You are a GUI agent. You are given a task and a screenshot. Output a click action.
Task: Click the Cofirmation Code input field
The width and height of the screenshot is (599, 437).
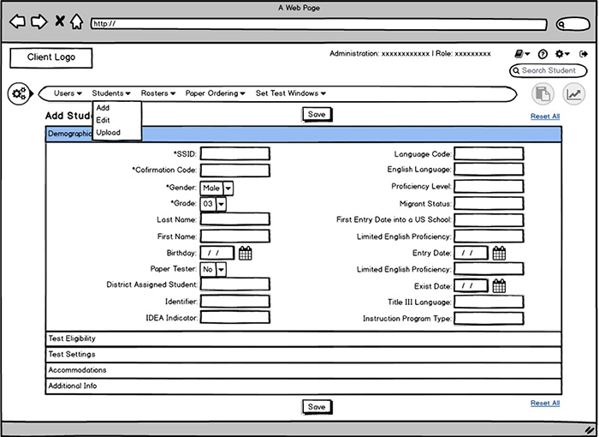coord(235,171)
